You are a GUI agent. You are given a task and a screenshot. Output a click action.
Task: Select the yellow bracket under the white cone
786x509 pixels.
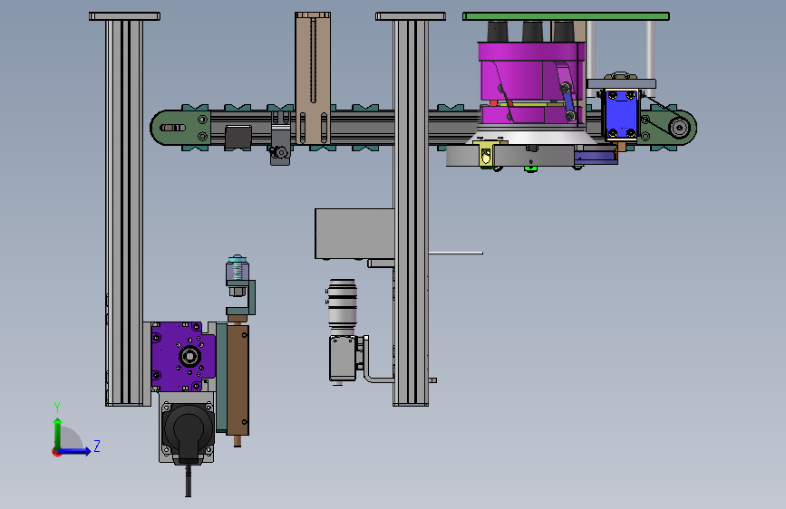[x=485, y=154]
